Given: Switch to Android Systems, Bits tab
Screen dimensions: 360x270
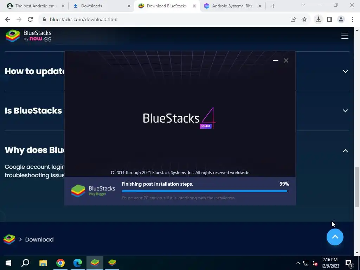Looking at the screenshot, I should coord(232,6).
